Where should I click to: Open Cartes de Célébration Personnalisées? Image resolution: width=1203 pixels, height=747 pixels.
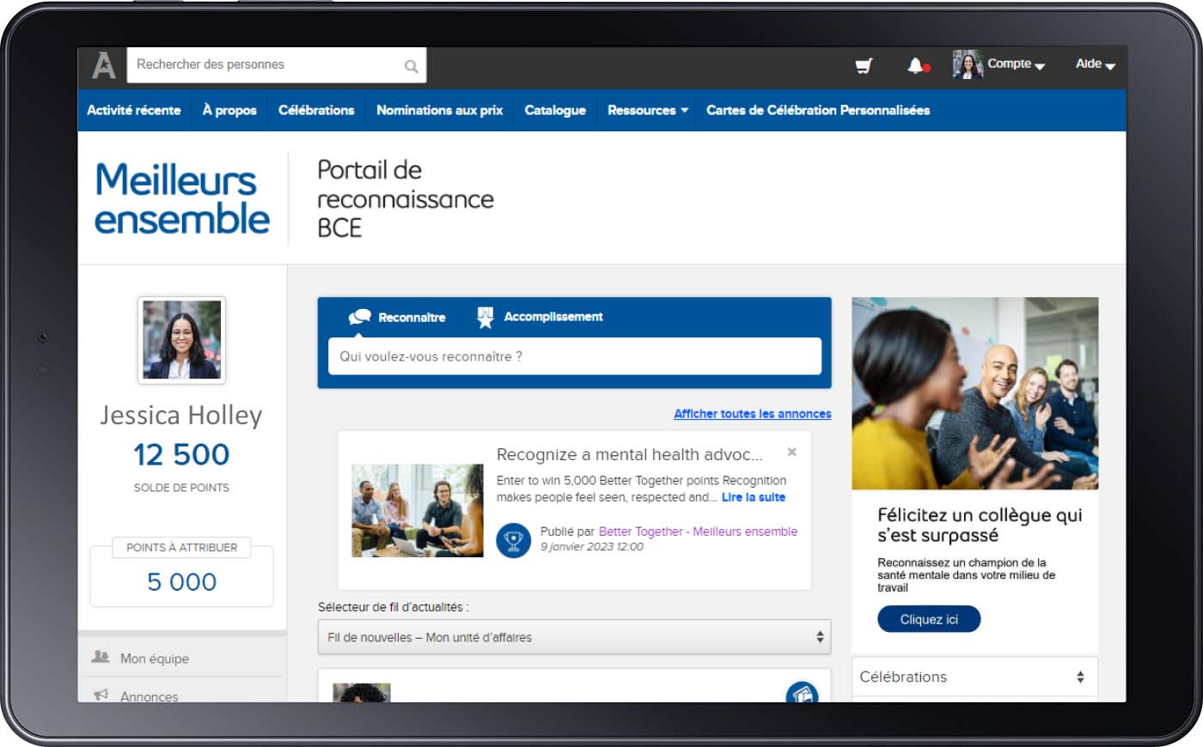(x=818, y=110)
